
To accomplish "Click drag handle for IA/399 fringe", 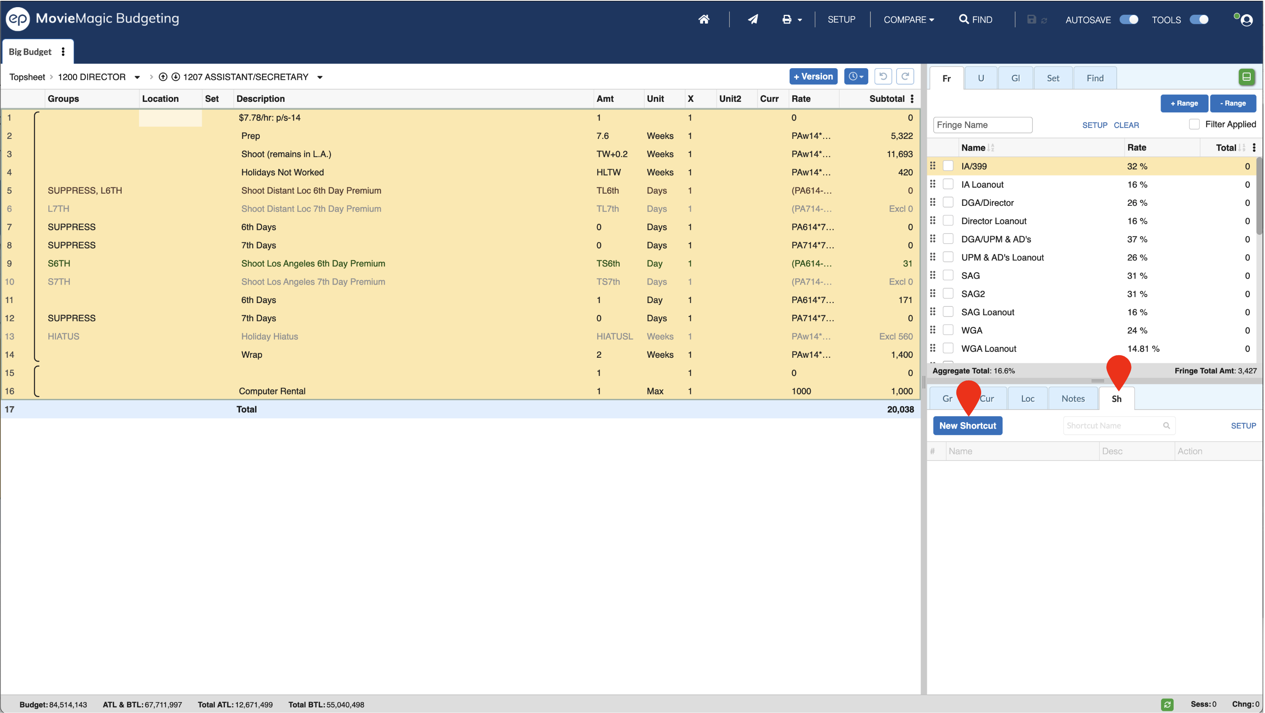I will point(933,166).
